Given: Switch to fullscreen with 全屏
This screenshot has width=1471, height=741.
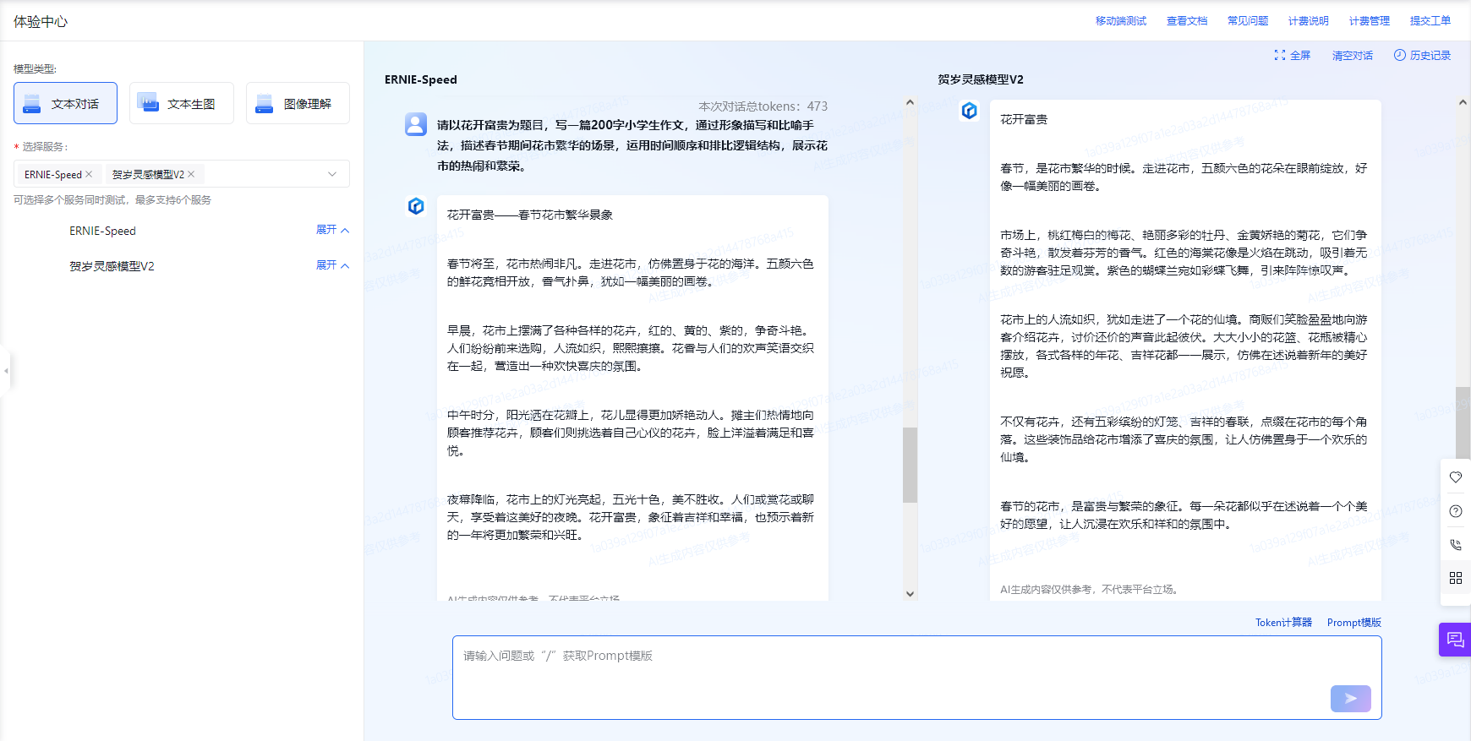Looking at the screenshot, I should pos(1293,55).
